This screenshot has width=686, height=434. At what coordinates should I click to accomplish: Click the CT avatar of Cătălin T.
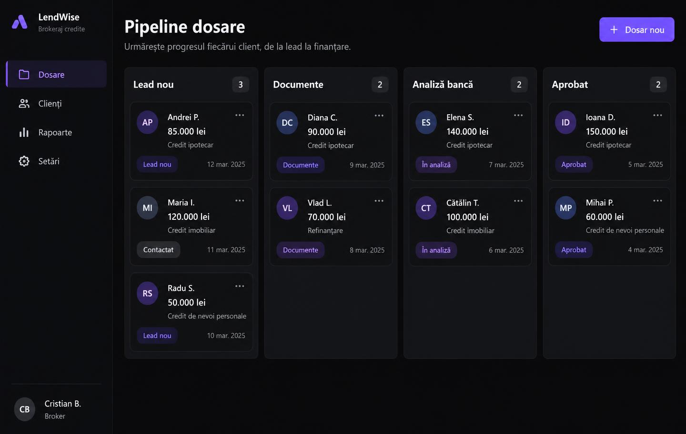tap(426, 208)
